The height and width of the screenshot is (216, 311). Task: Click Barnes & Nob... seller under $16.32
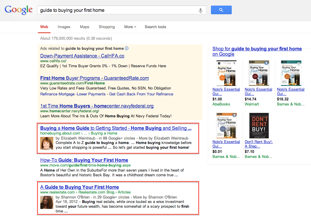[291, 104]
